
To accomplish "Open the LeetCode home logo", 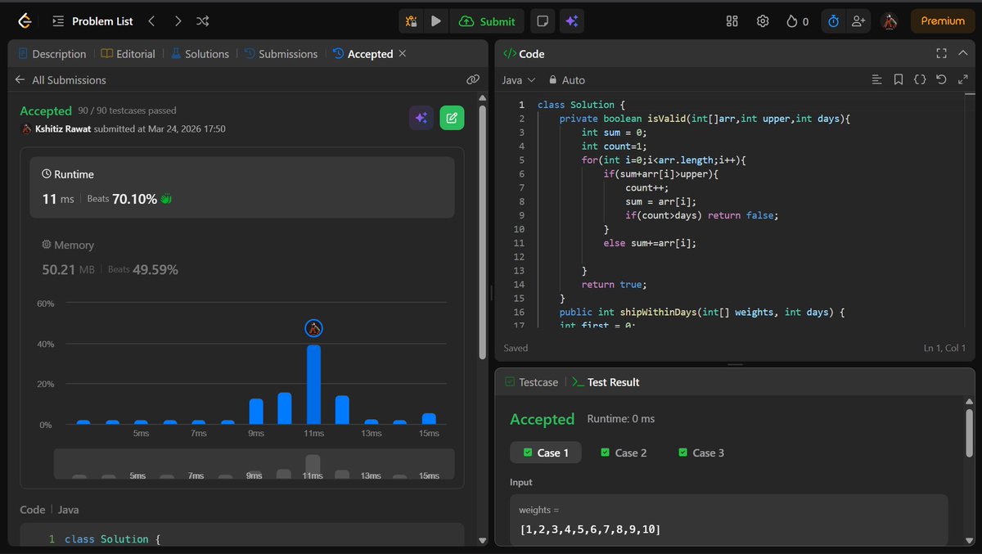I will click(23, 21).
